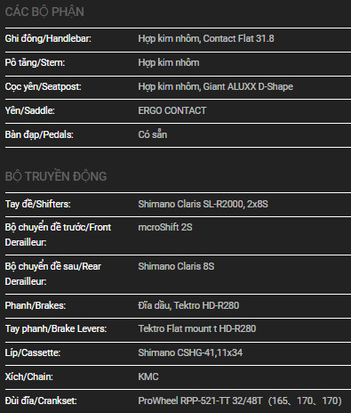Click the Bàn đạp/Pedals label

pyautogui.click(x=39, y=134)
